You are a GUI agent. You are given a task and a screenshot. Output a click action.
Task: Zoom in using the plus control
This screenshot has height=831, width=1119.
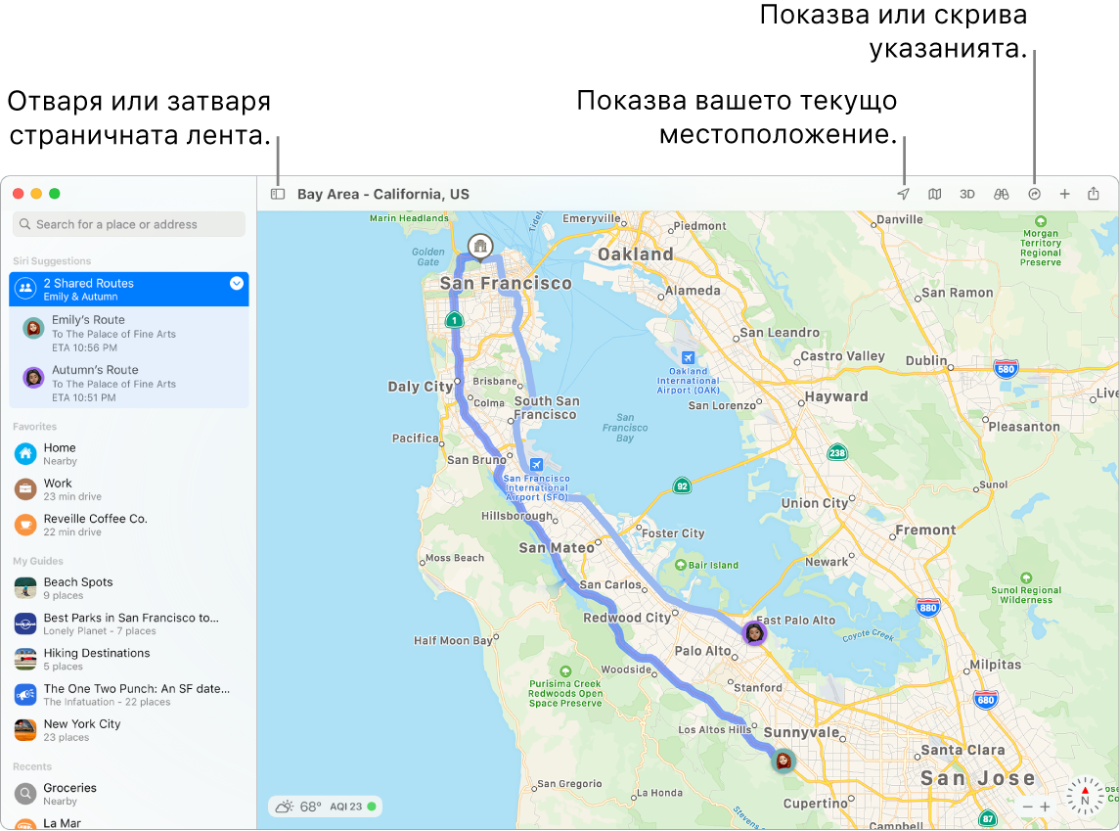click(1045, 806)
